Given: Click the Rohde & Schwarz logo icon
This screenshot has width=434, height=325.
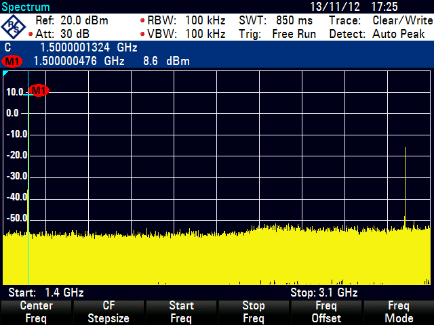Looking at the screenshot, I should [x=14, y=27].
